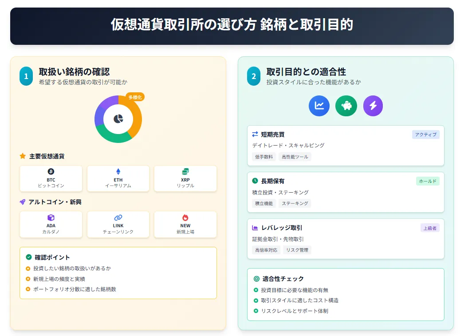The image size is (464, 336).
Task: Click the star icon beside 主要仮想通貨
Action: pyautogui.click(x=23, y=156)
